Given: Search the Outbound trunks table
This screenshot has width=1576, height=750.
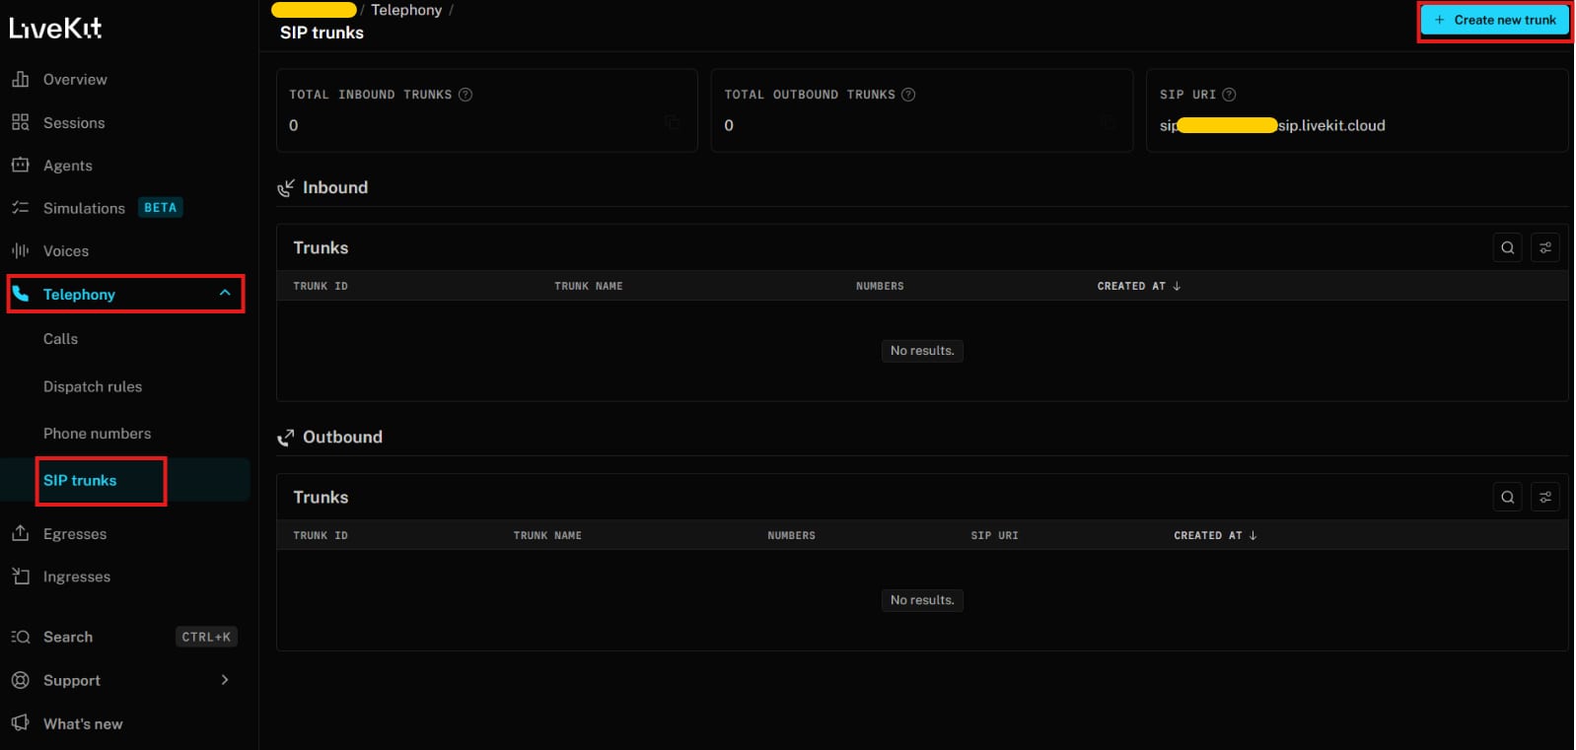Looking at the screenshot, I should [x=1507, y=497].
